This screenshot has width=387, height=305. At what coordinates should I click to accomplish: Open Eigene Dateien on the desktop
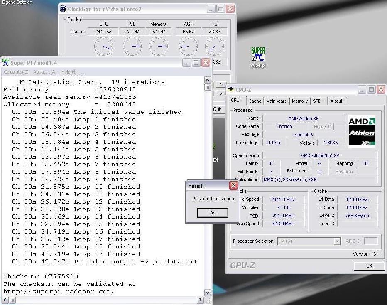17,2
